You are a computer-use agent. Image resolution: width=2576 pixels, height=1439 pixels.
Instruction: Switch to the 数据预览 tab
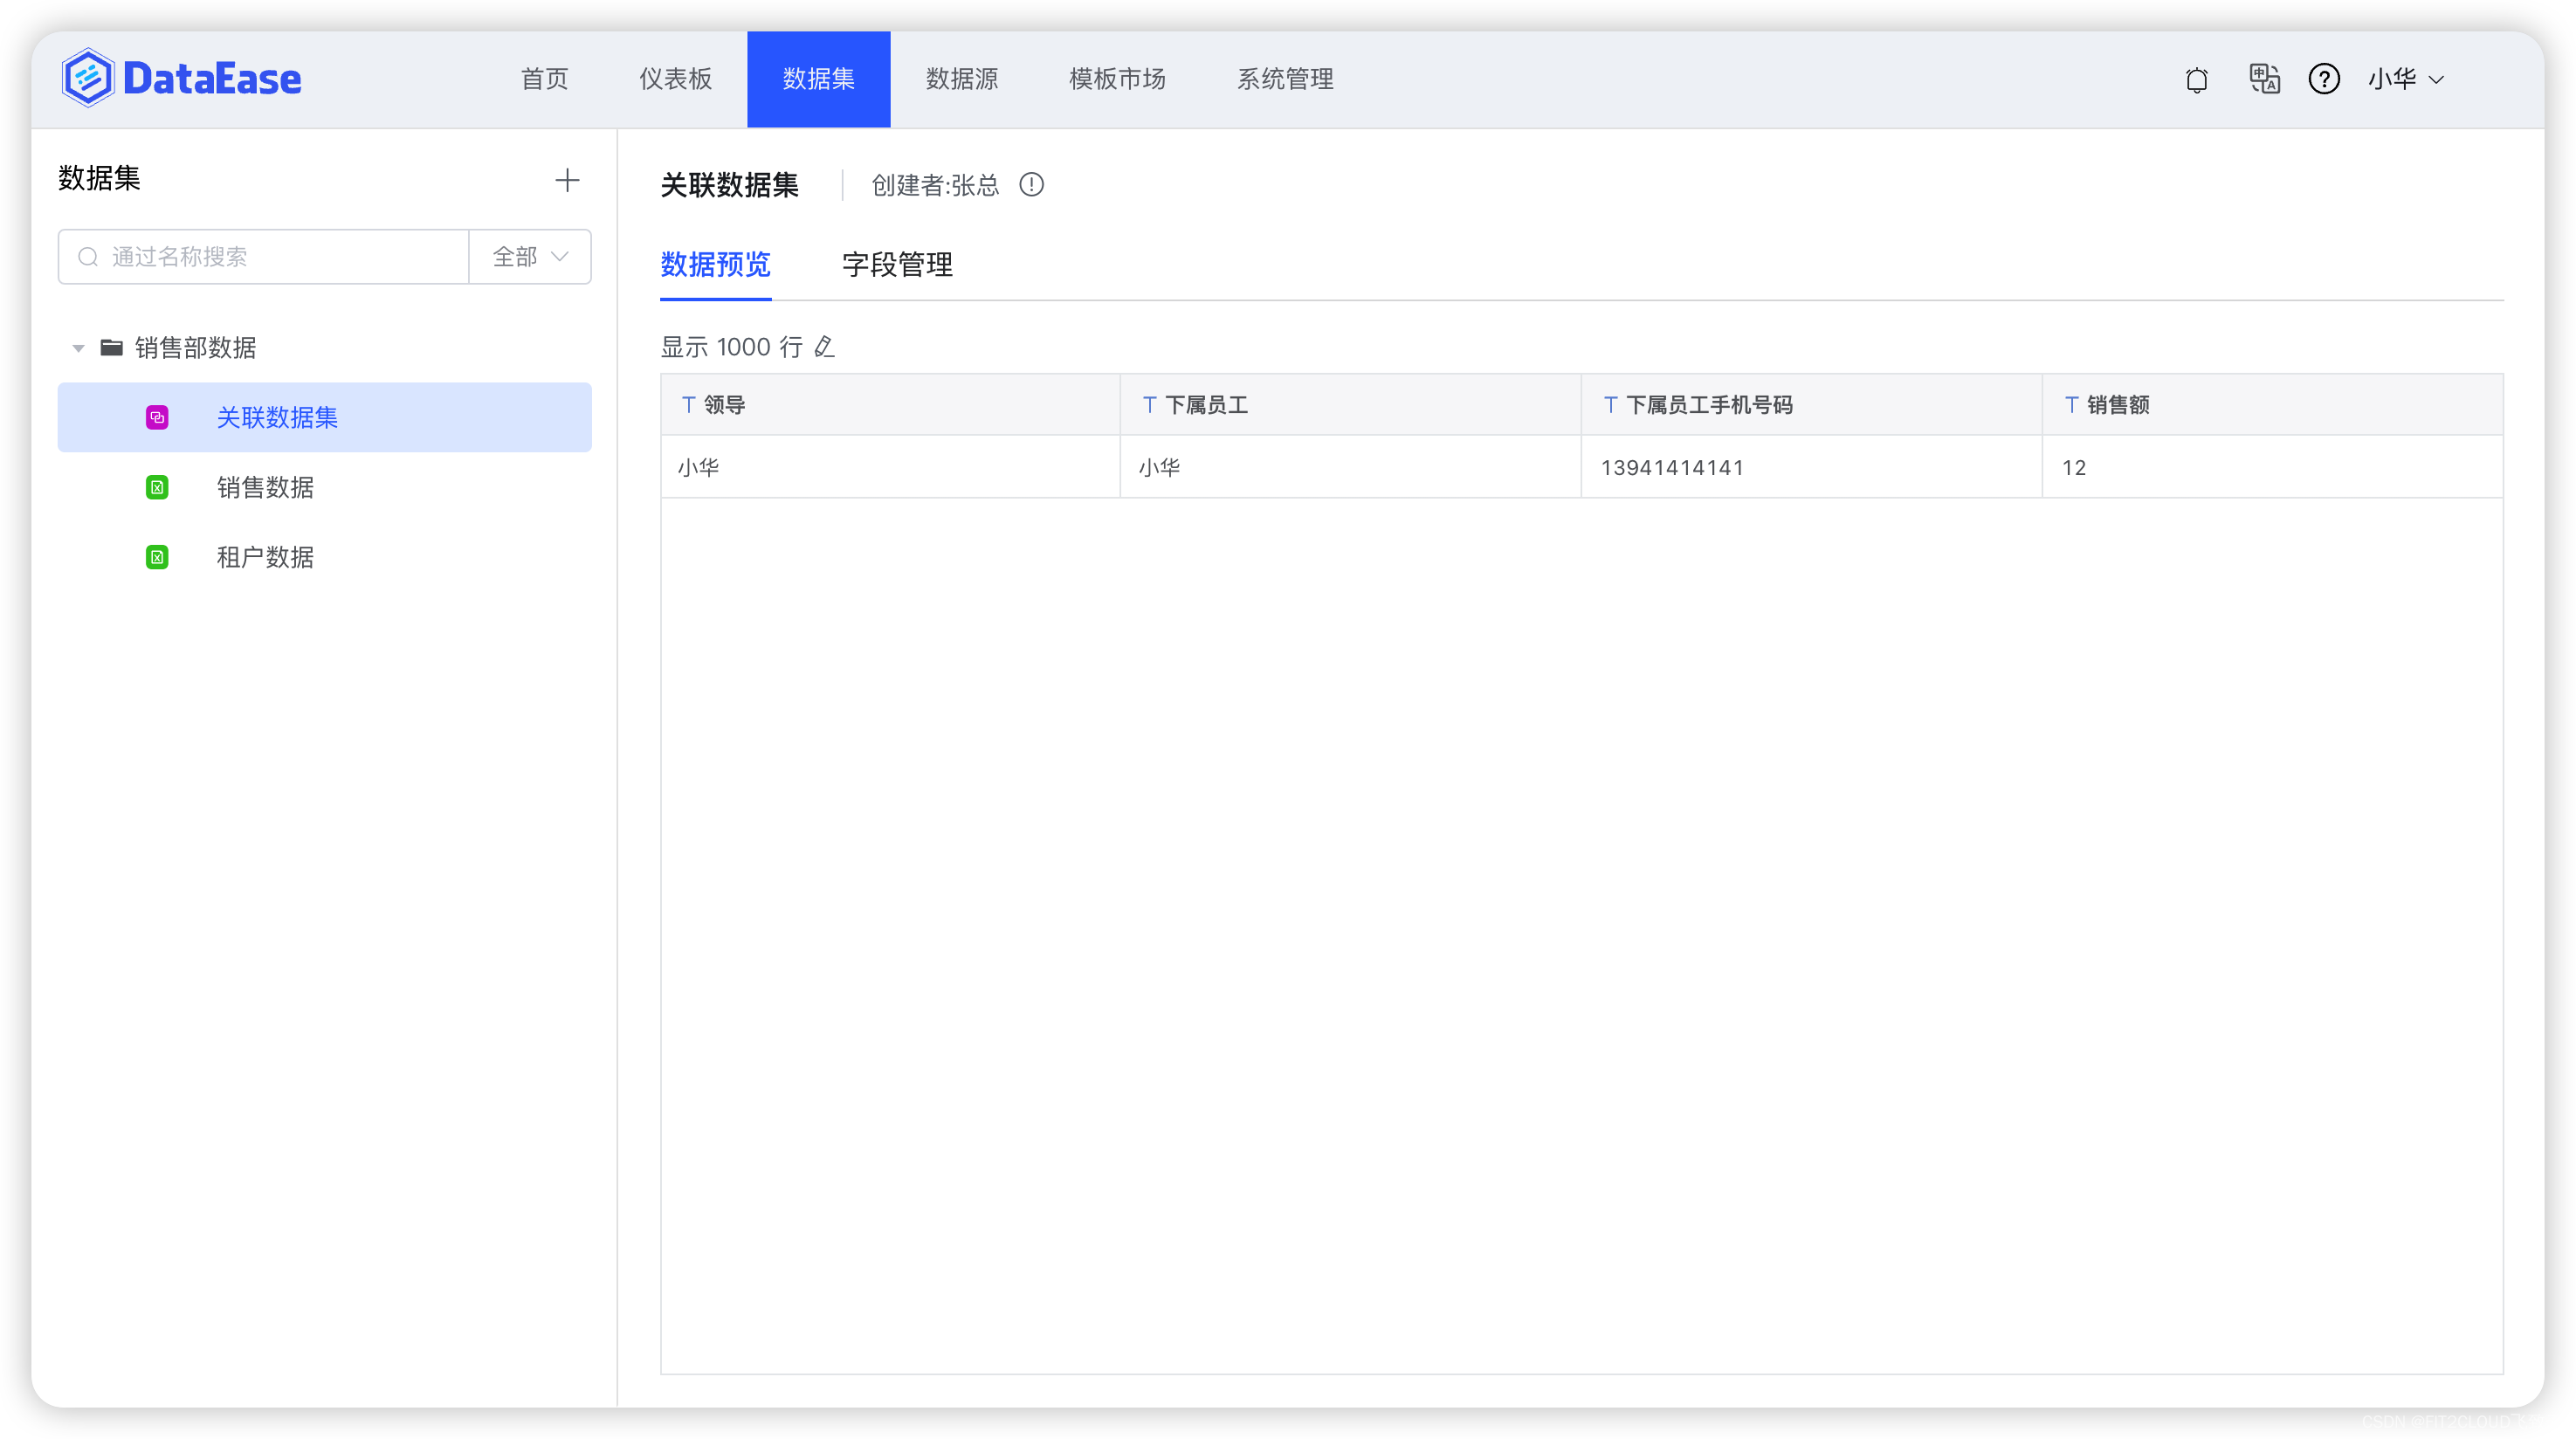pyautogui.click(x=715, y=265)
